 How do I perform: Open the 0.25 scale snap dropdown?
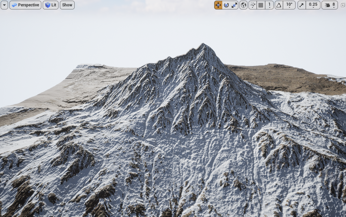click(x=313, y=5)
